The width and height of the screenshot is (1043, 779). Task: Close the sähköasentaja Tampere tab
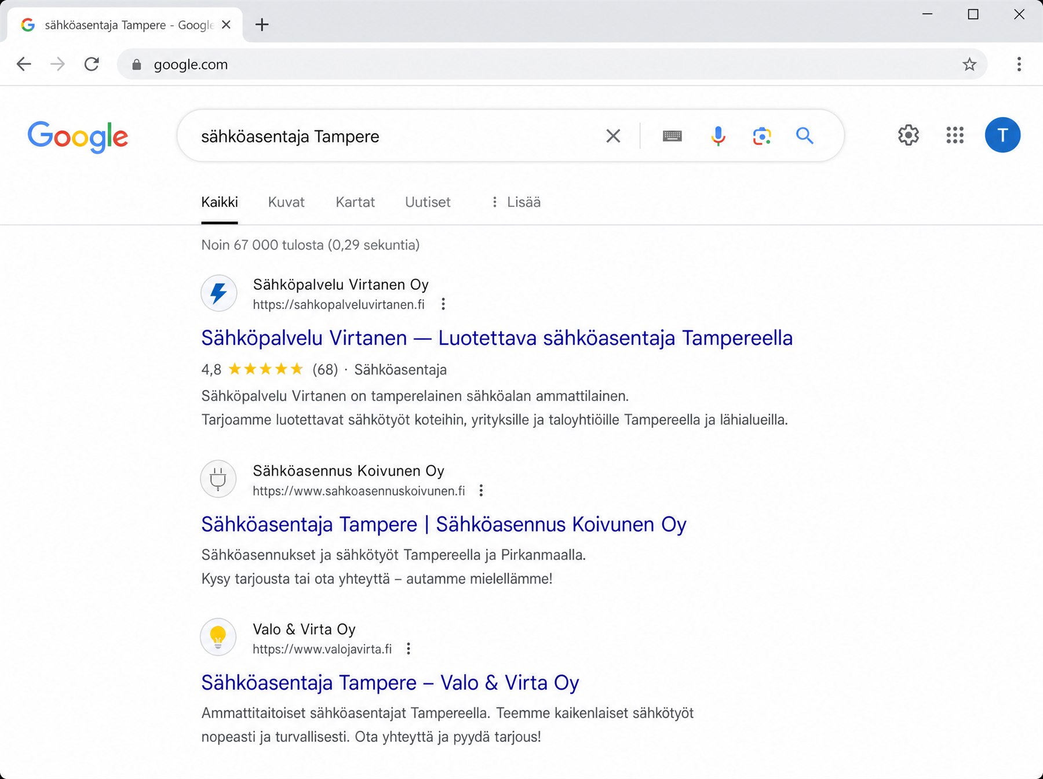[227, 24]
